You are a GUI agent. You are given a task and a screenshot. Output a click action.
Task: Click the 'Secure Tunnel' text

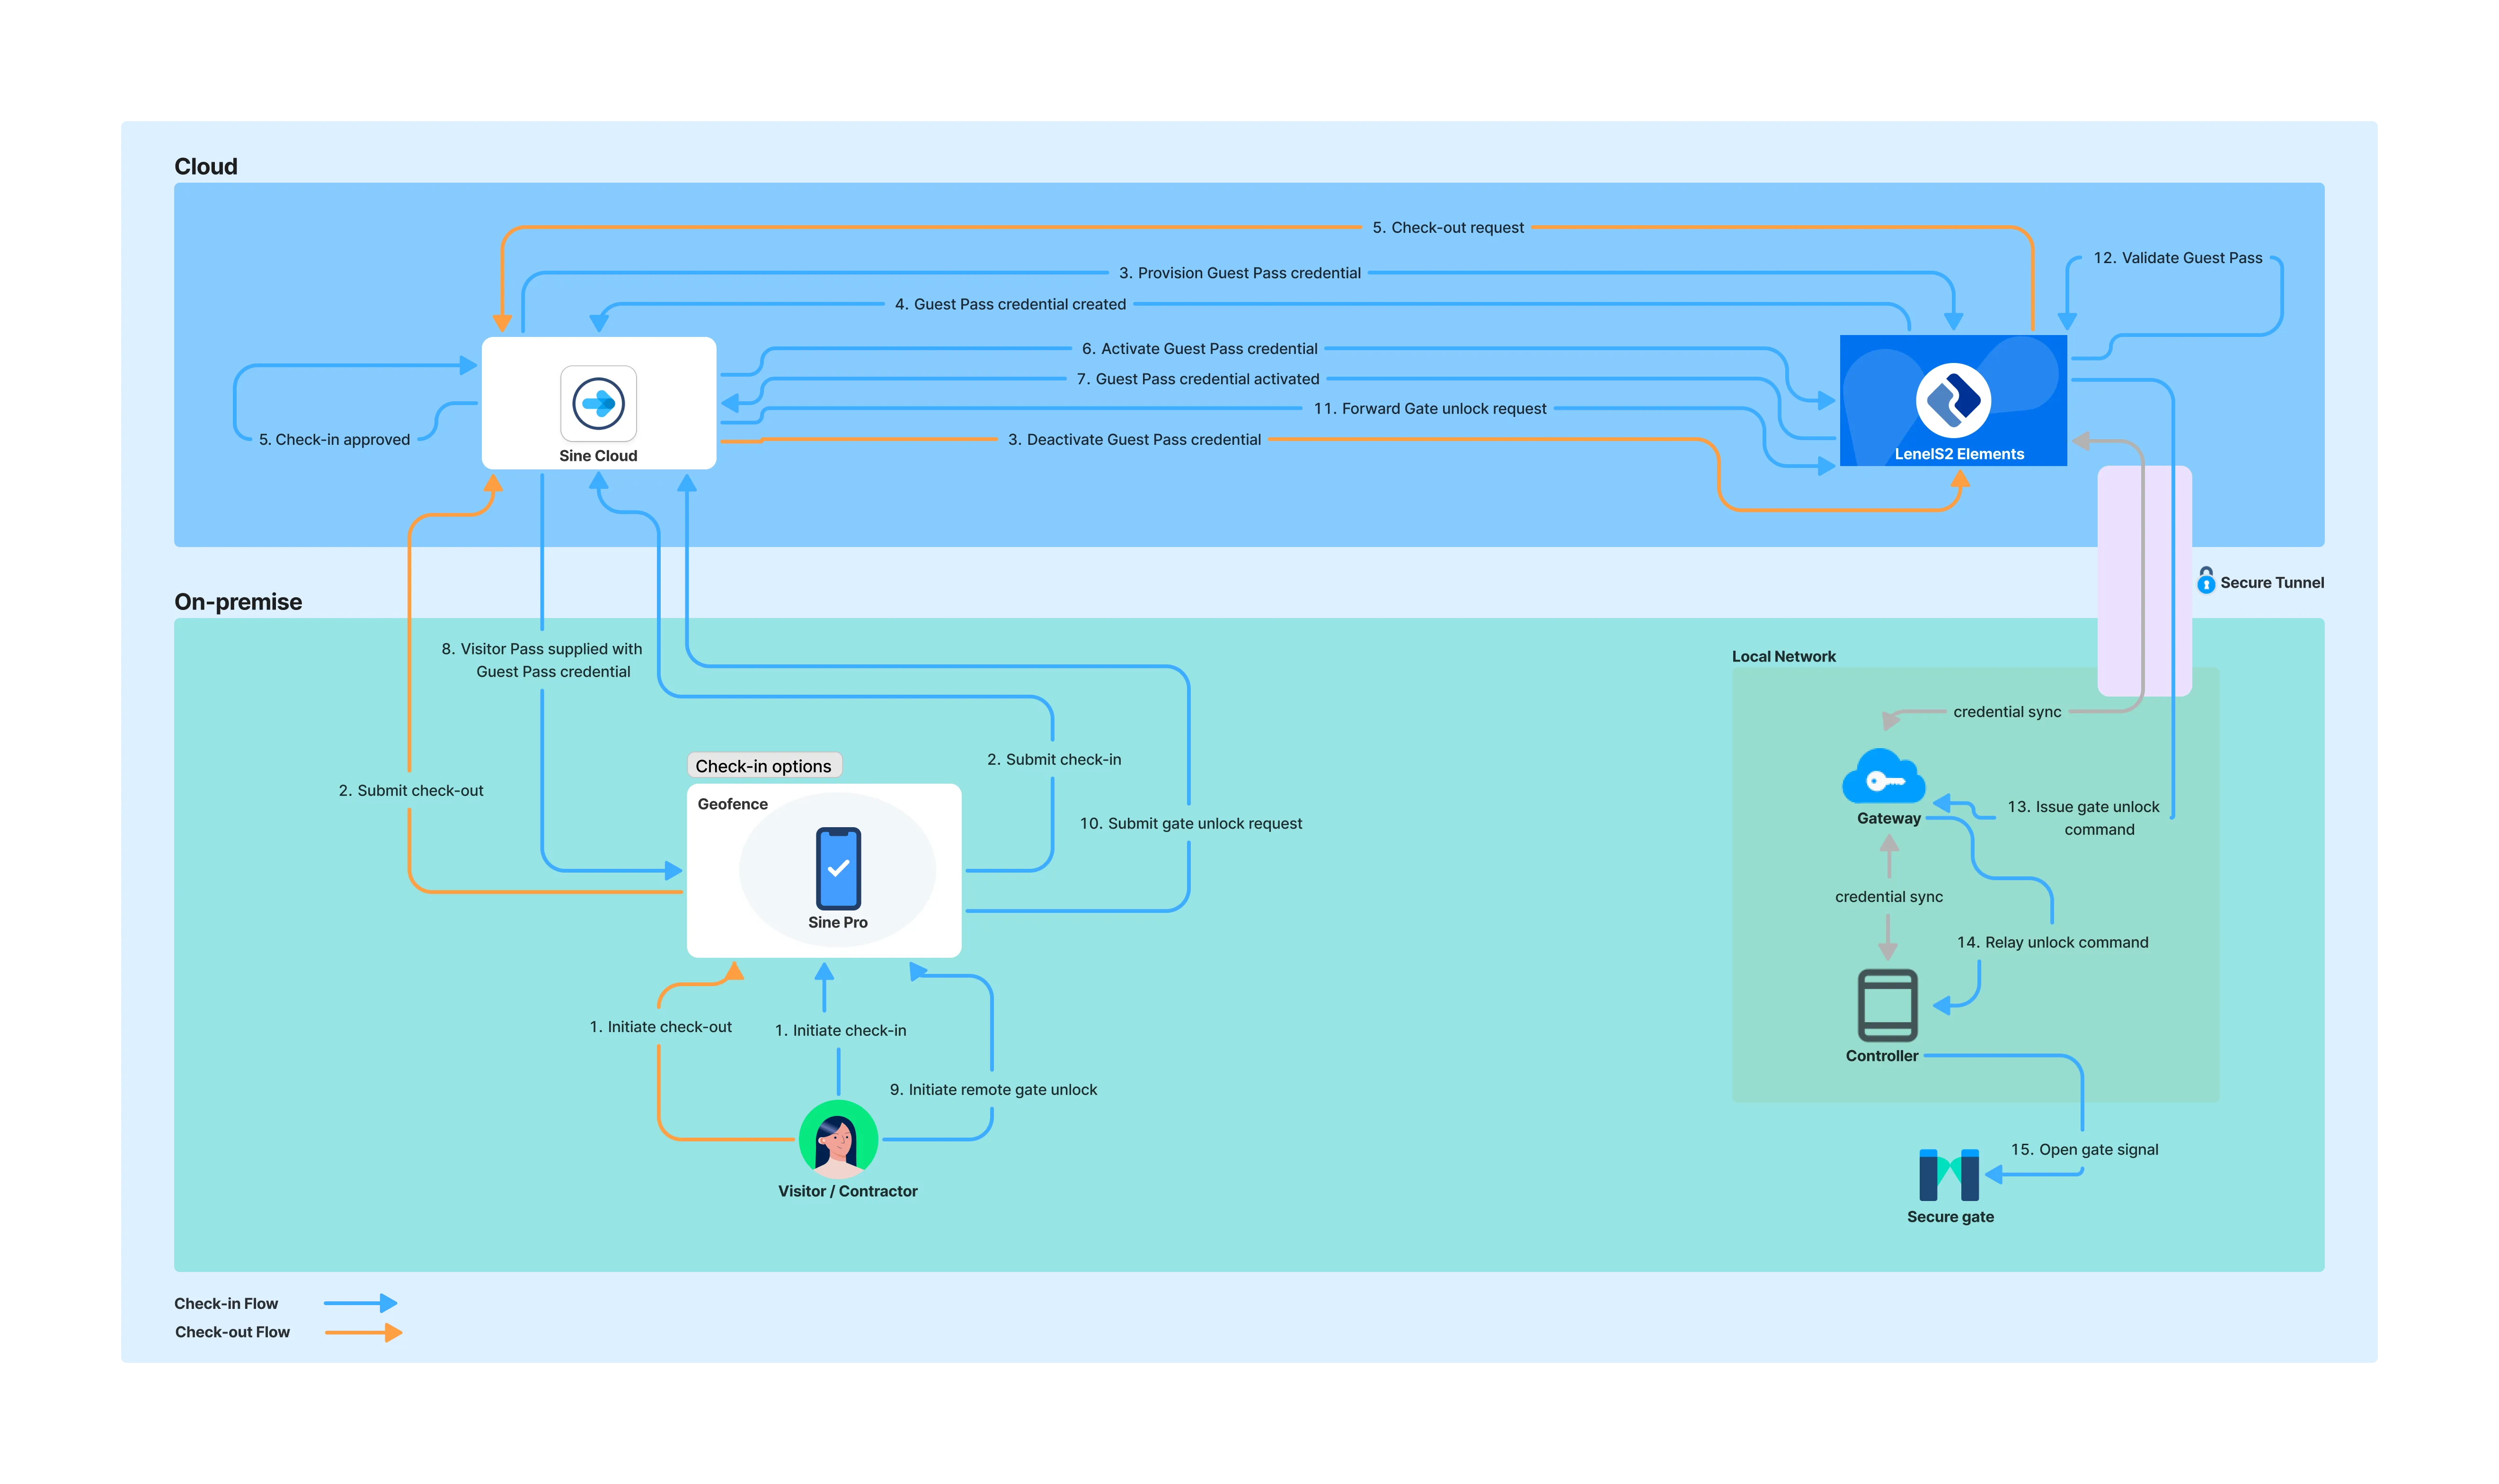(x=2271, y=583)
